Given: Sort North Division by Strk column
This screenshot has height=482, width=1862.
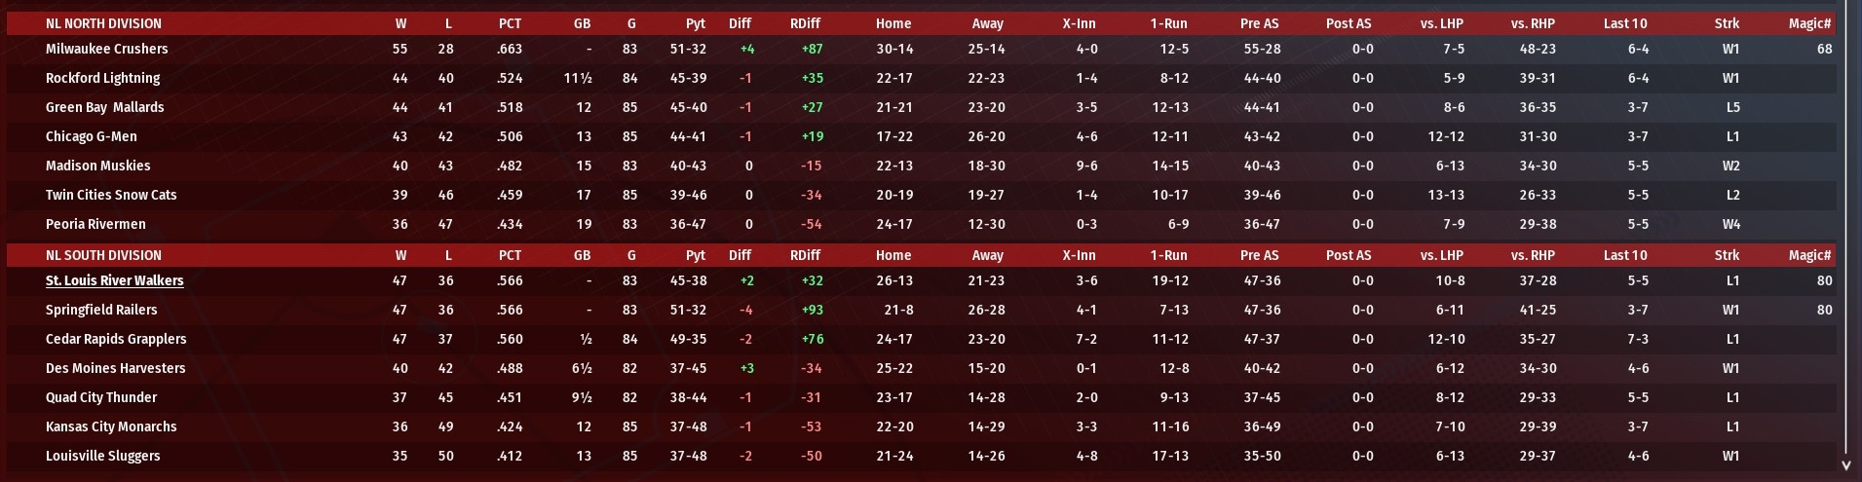Looking at the screenshot, I should [x=1727, y=23].
